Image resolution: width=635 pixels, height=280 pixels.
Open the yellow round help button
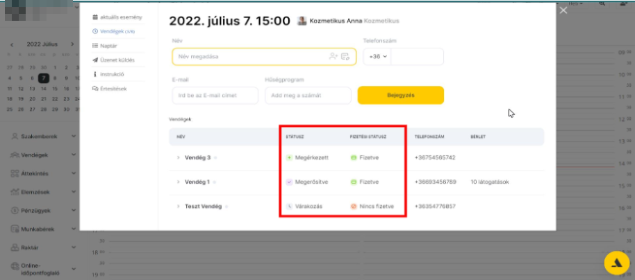point(616,263)
